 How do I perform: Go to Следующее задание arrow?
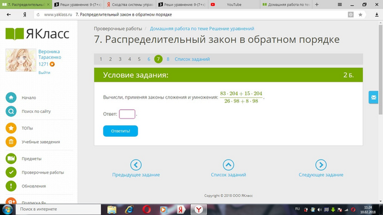321,165
